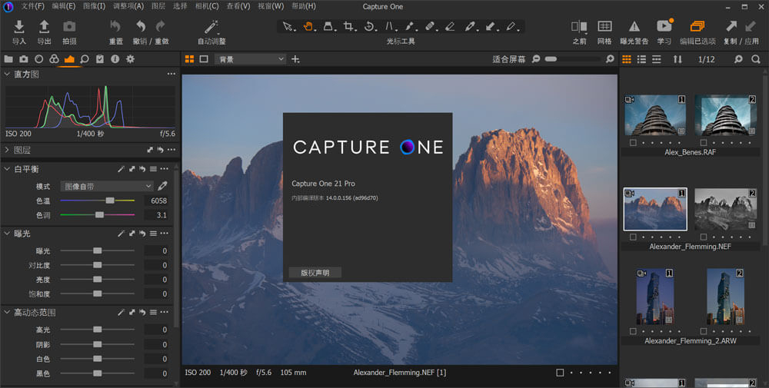The width and height of the screenshot is (769, 388).
Task: Select the Crop cursor tool
Action: pyautogui.click(x=348, y=27)
